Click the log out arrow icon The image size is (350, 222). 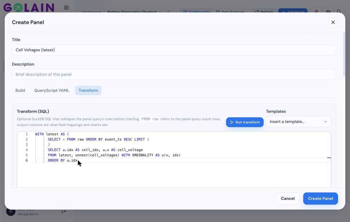(x=64, y=212)
